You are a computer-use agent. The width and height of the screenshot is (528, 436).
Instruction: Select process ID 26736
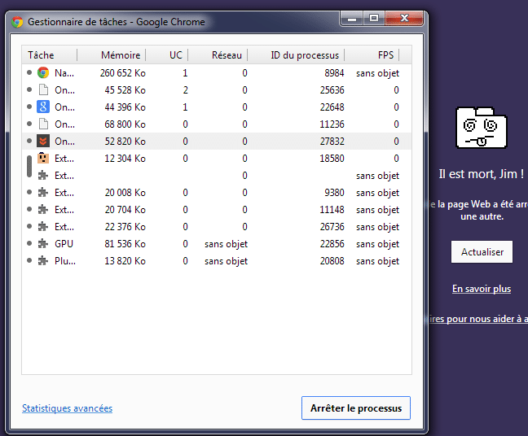(x=332, y=227)
